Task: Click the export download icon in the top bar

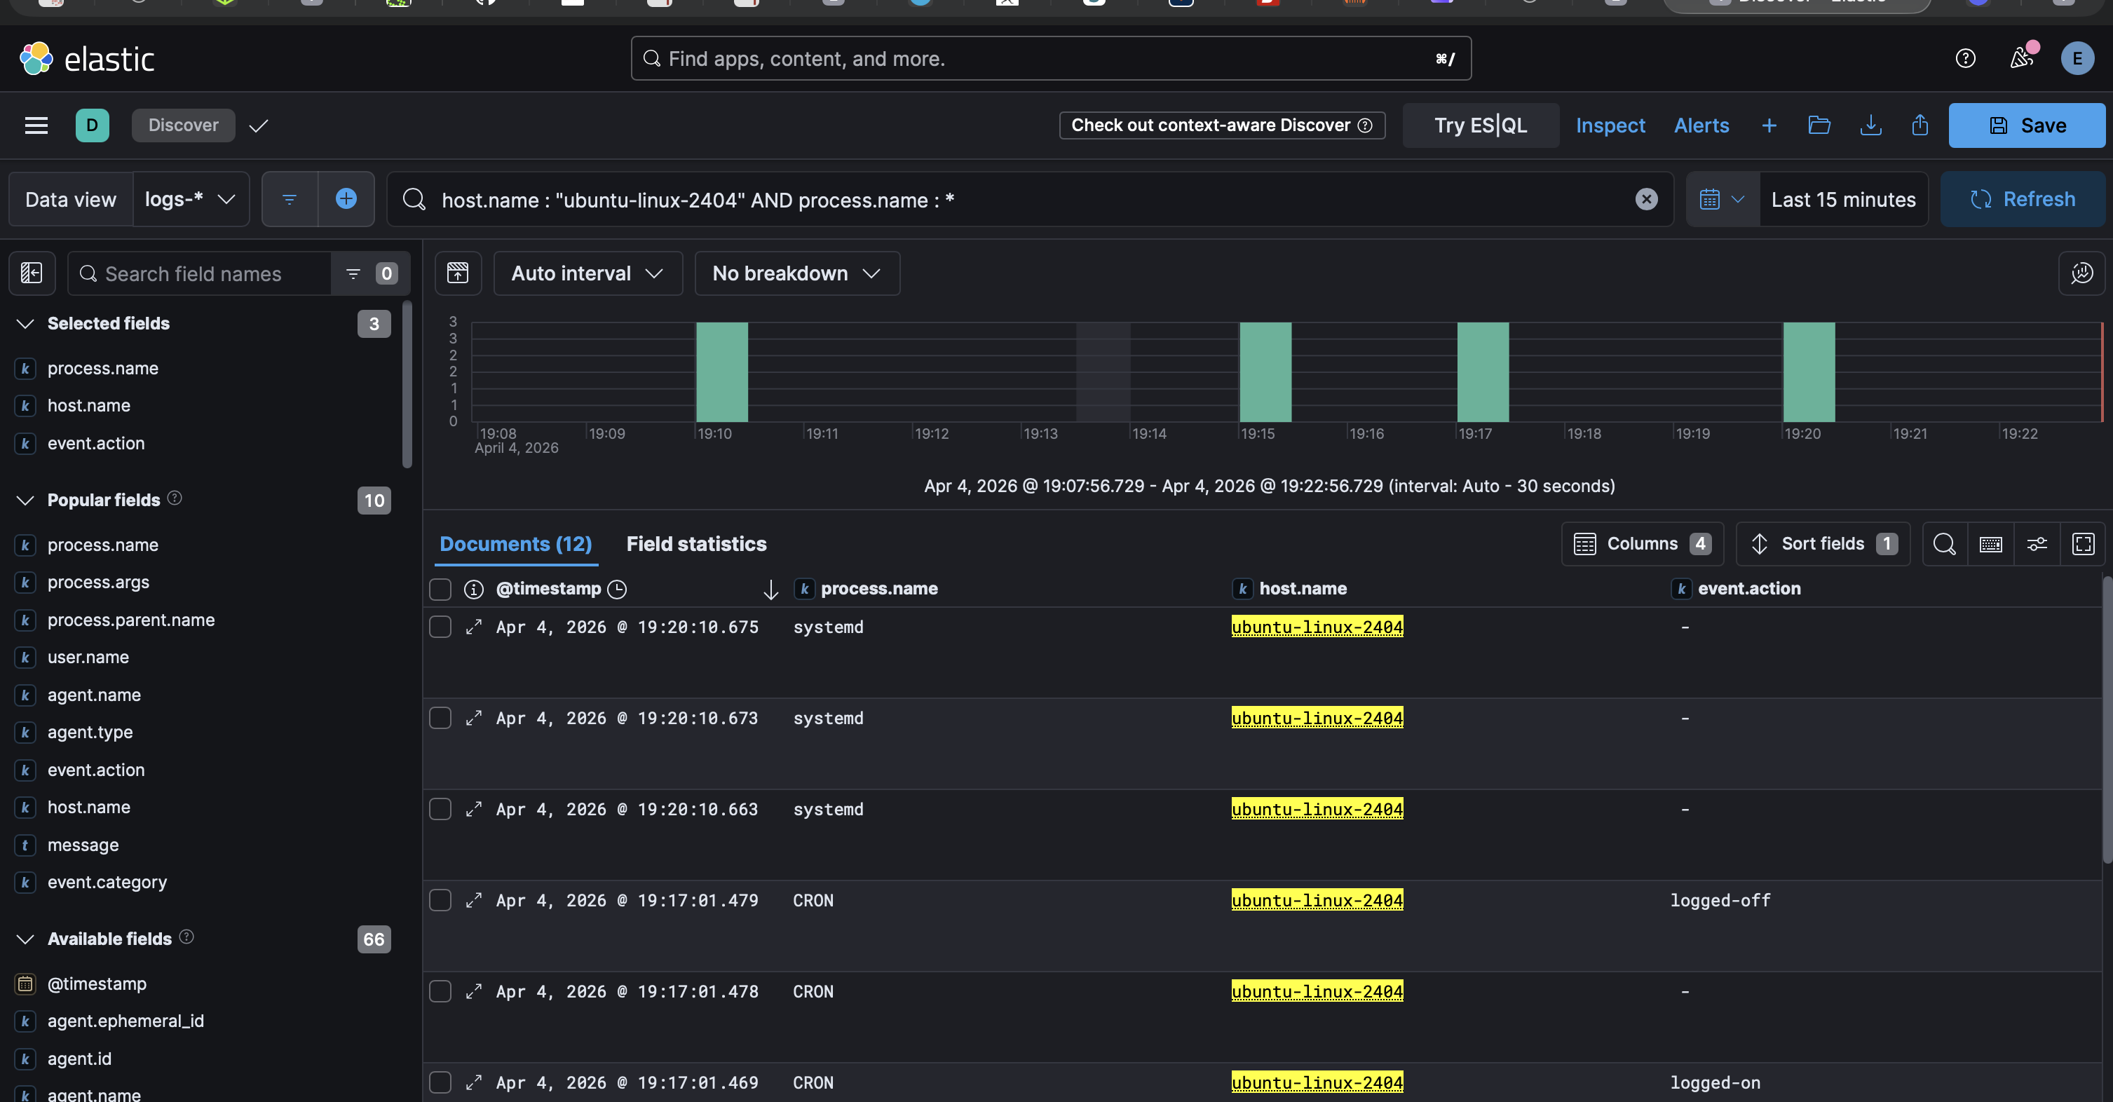Action: [1870, 125]
